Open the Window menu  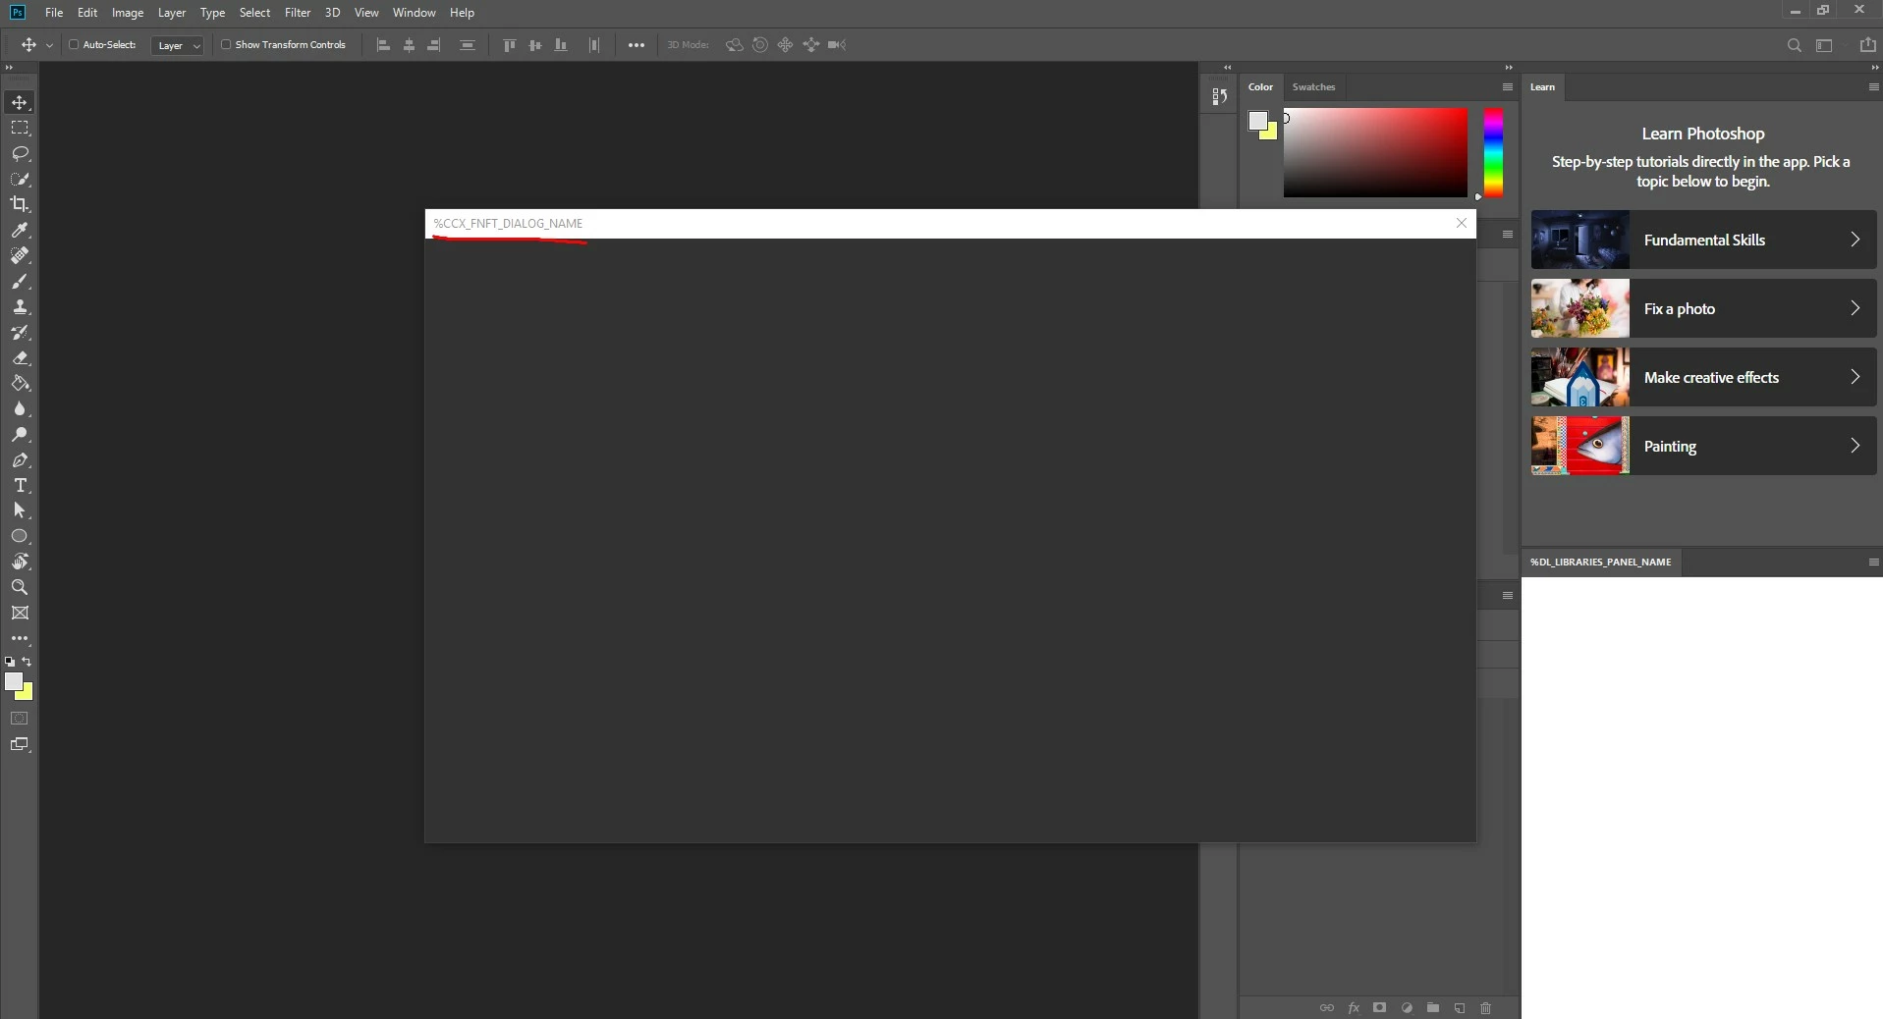pos(414,13)
